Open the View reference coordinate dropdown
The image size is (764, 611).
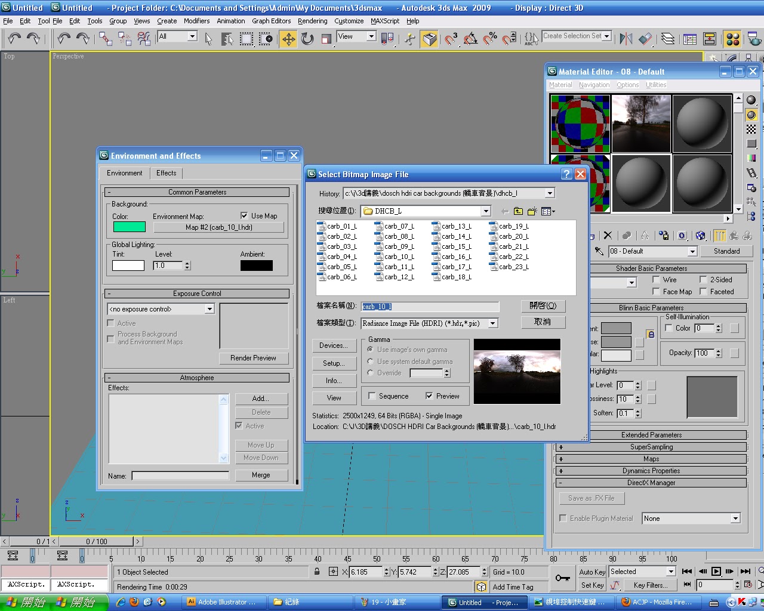(371, 36)
